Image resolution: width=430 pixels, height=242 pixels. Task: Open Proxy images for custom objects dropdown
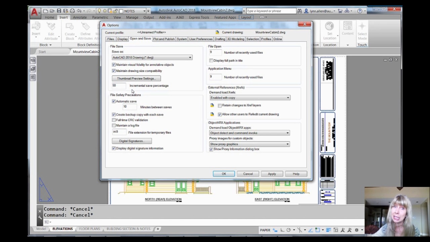click(x=250, y=144)
